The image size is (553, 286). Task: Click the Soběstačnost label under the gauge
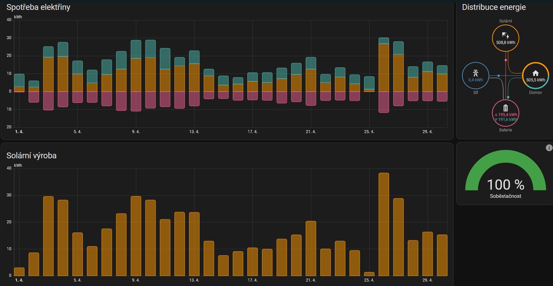click(x=505, y=196)
